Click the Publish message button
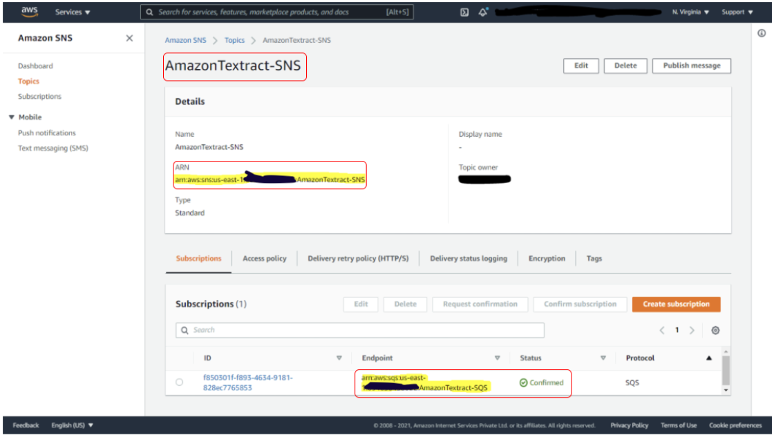Viewport: 774px width, 437px height. [x=693, y=66]
